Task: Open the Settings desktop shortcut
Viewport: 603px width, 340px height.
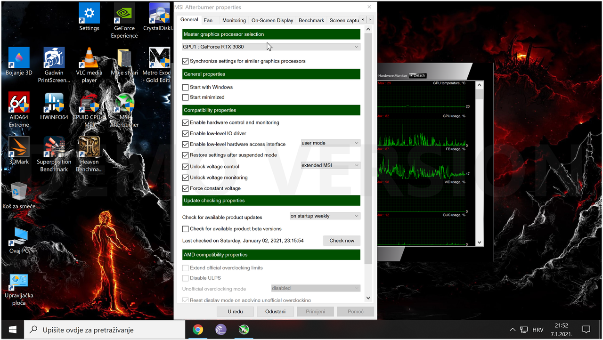Action: [x=89, y=17]
